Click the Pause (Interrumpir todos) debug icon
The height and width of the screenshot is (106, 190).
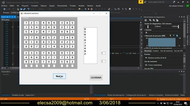tap(85, 9)
